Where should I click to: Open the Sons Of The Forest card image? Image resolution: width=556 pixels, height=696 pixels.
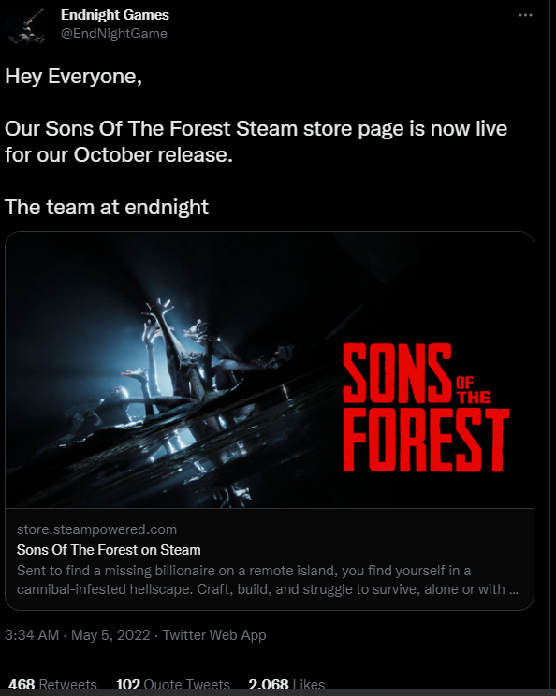point(270,370)
